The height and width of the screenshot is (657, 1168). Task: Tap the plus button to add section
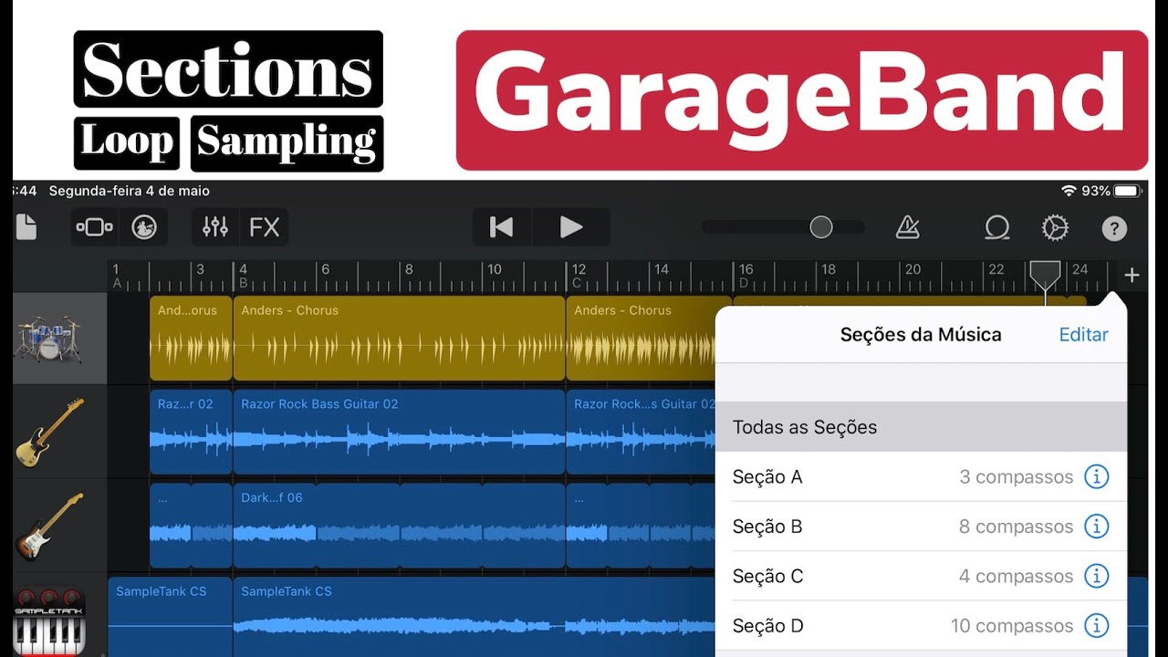pos(1131,276)
